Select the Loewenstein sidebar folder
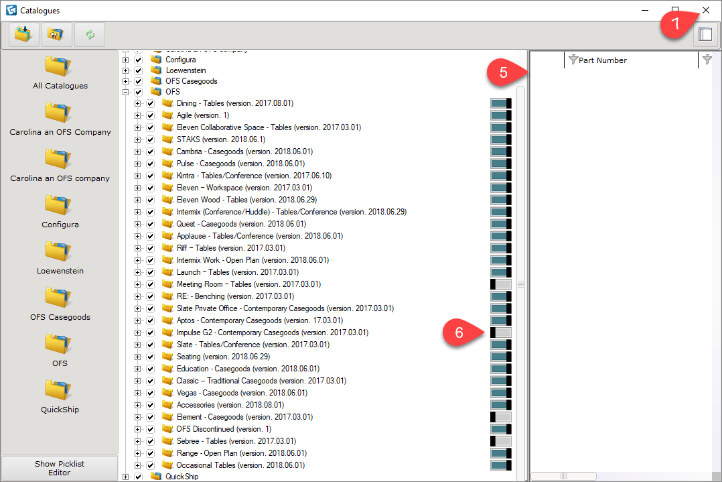 click(60, 258)
